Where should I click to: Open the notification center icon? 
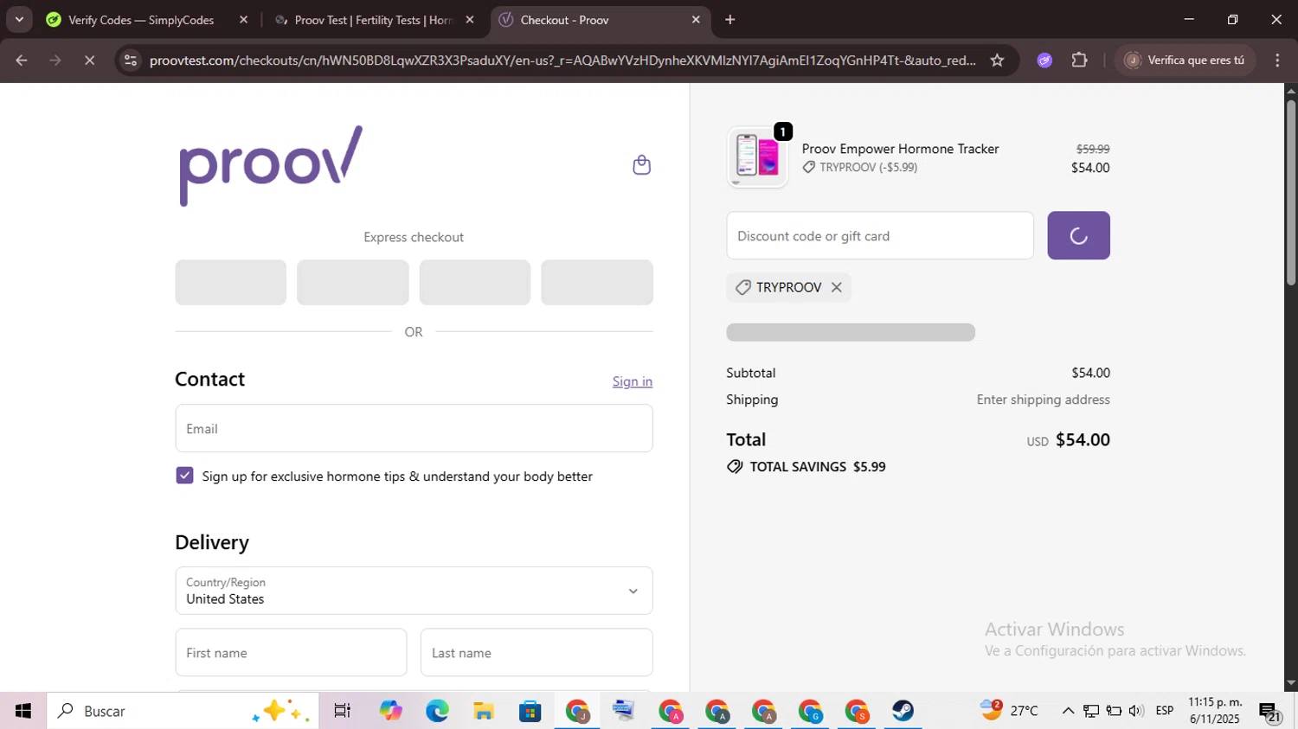click(x=1269, y=712)
